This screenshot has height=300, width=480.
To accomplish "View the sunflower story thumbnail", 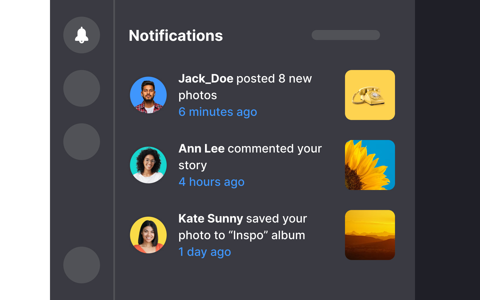I will tap(370, 165).
